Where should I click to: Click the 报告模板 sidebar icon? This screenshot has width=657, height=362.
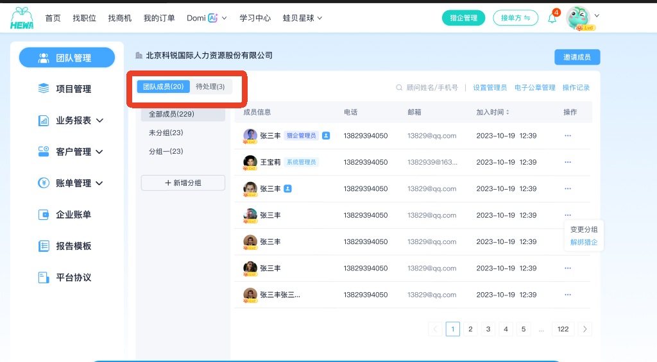coord(44,246)
